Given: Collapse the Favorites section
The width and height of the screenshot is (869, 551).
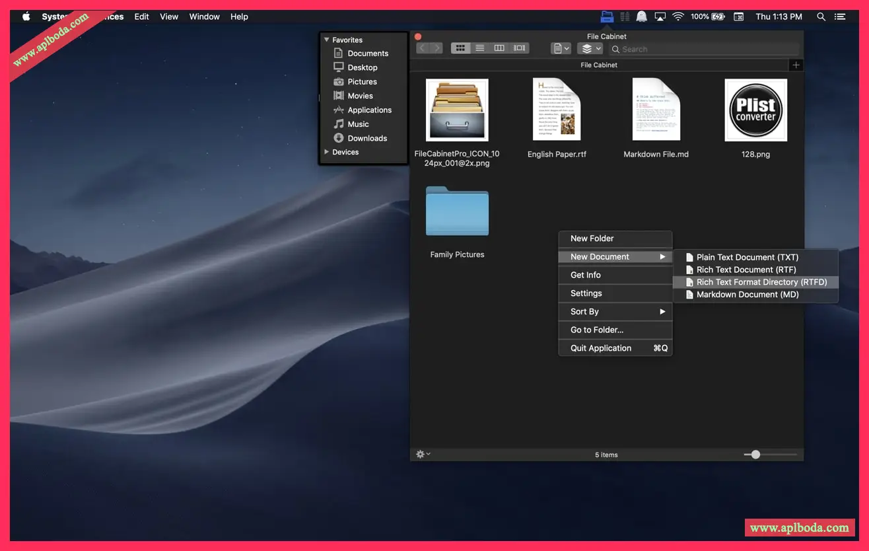Looking at the screenshot, I should point(326,40).
